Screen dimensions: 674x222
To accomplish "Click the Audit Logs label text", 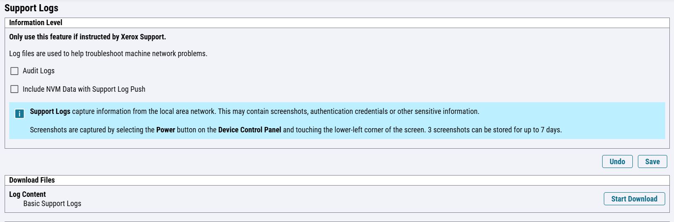I will (x=39, y=71).
